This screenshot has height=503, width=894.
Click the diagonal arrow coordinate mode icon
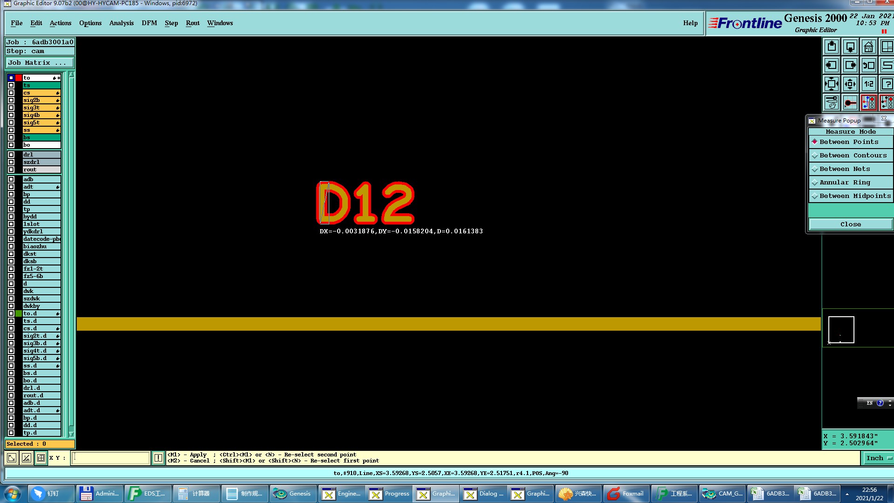coord(12,458)
